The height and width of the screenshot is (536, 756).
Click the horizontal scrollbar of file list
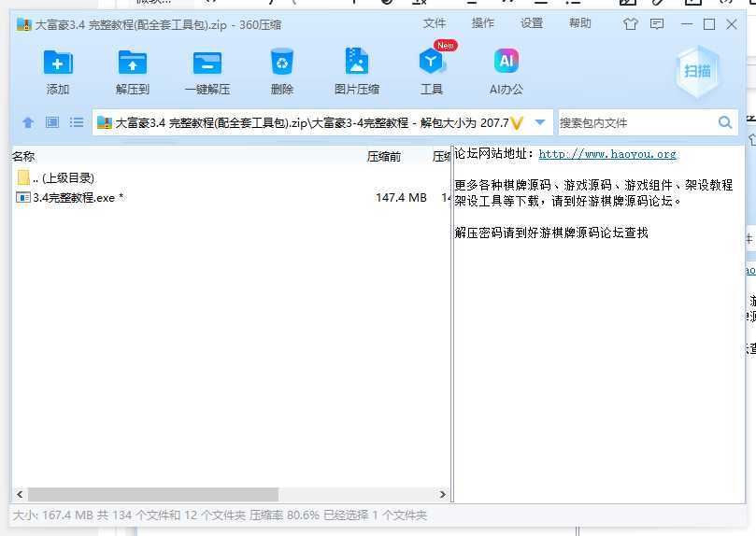[150, 494]
